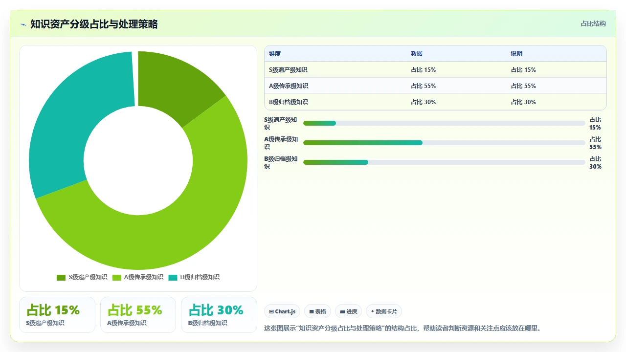Click 占比 55% in the 数据 column
Viewport: 626px width, 352px height.
[424, 86]
